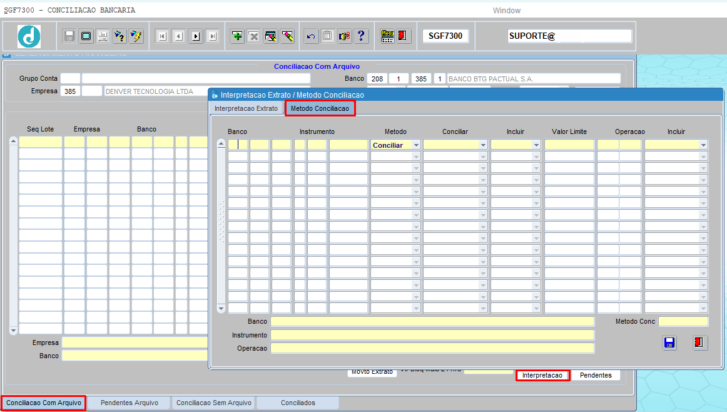Click the SUPORTE@ user field
Image resolution: width=727 pixels, height=412 pixels.
(570, 36)
